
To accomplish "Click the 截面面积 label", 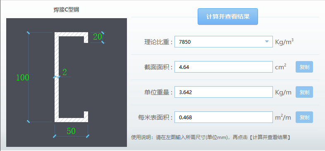I will click(158, 67).
